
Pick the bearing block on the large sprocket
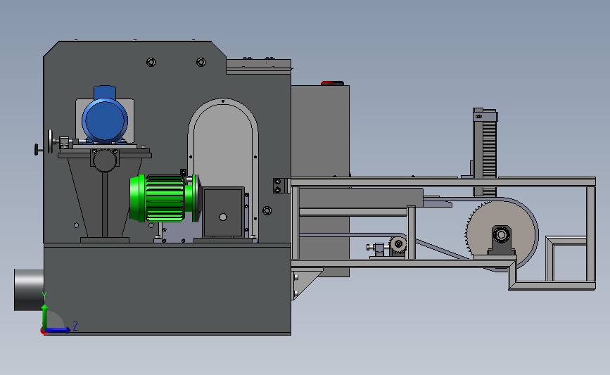pyautogui.click(x=502, y=240)
